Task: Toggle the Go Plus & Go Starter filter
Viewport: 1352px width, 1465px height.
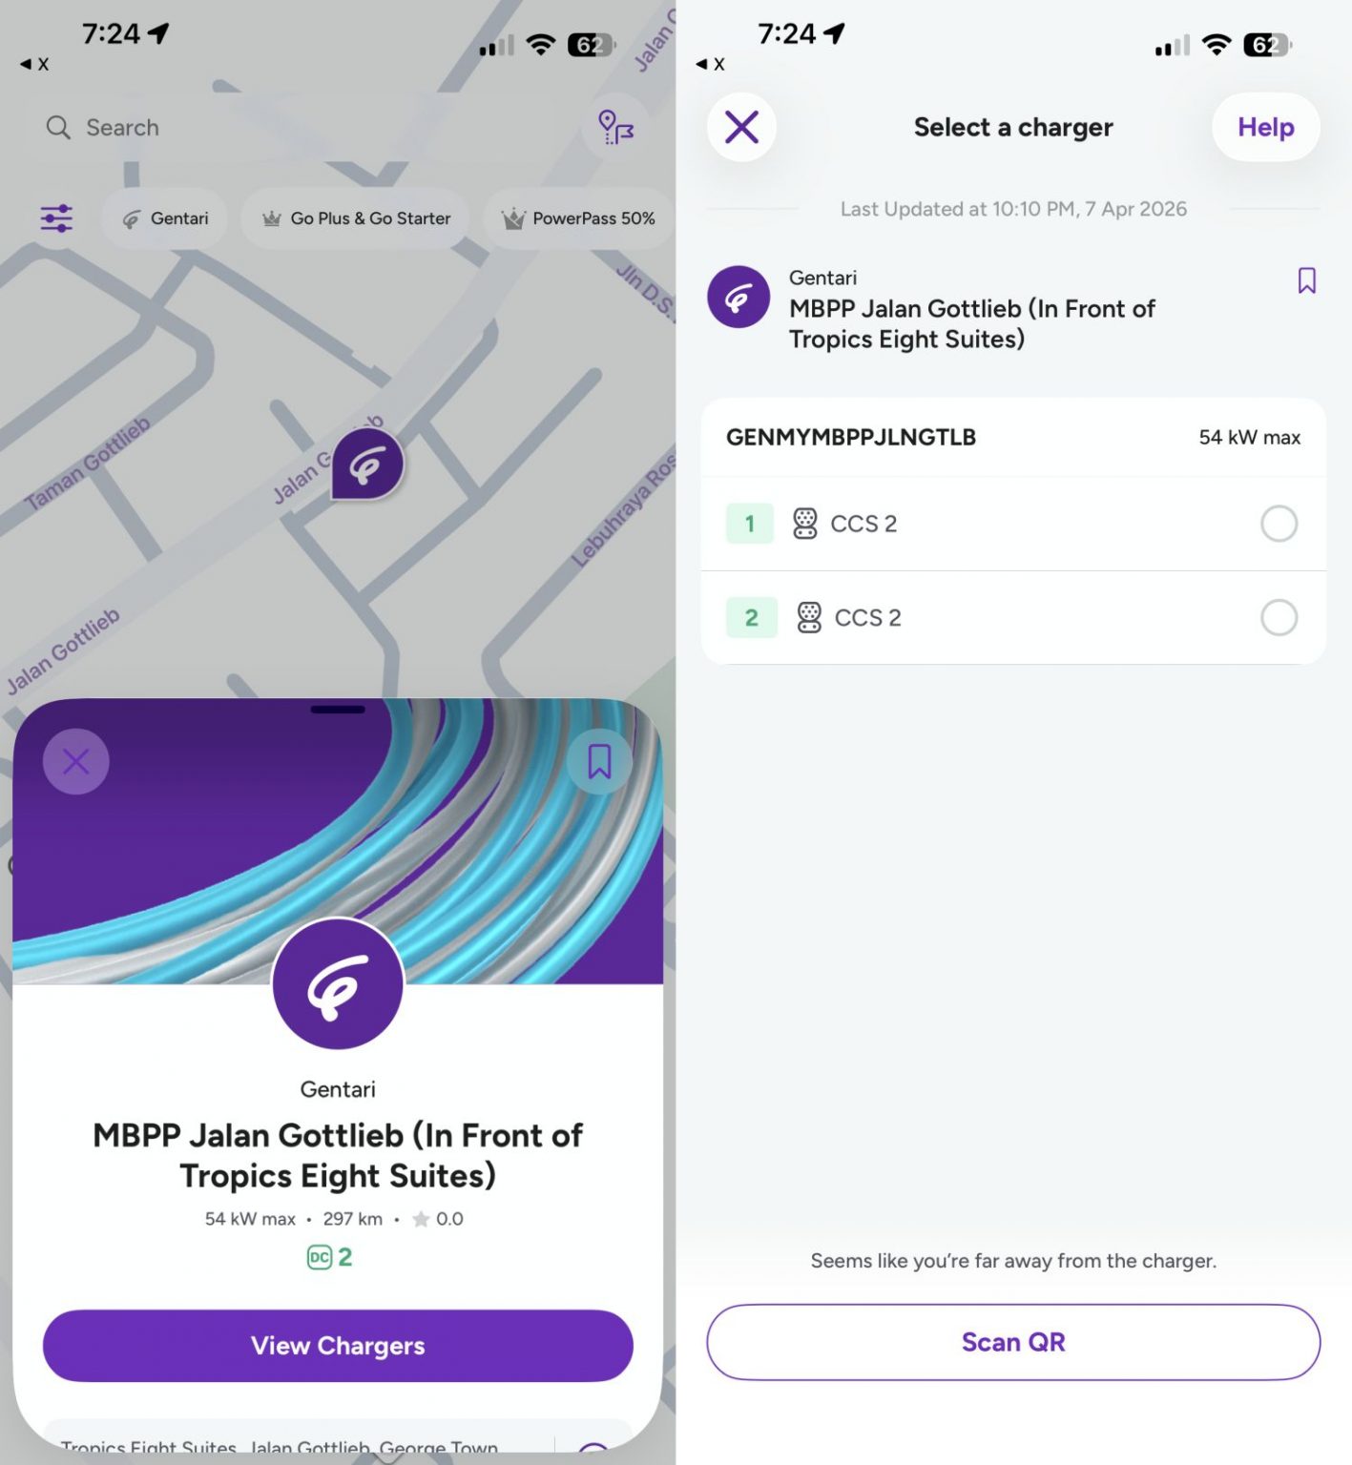Action: (x=356, y=218)
